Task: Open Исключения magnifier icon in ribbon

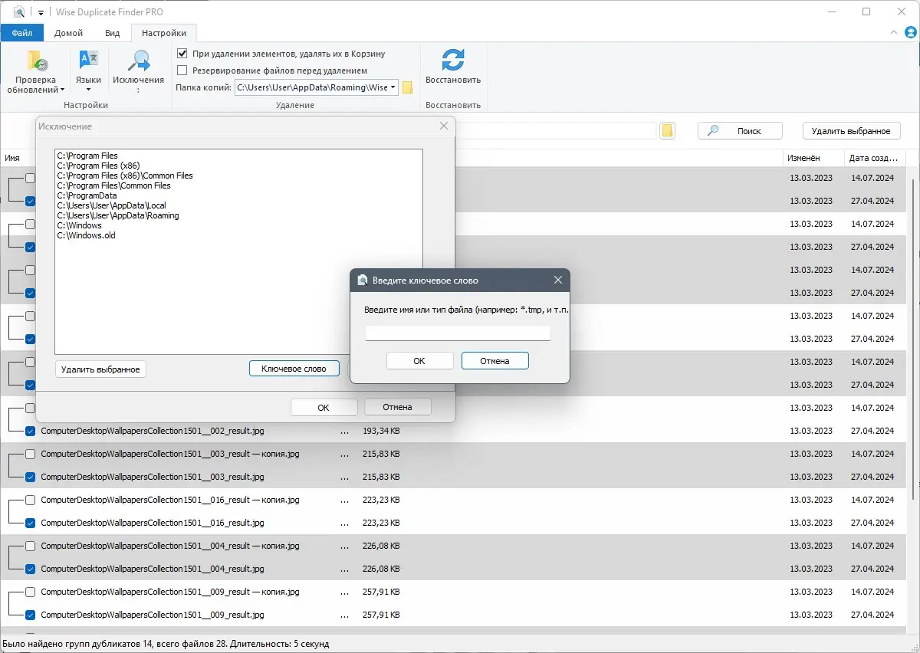Action: [x=138, y=61]
